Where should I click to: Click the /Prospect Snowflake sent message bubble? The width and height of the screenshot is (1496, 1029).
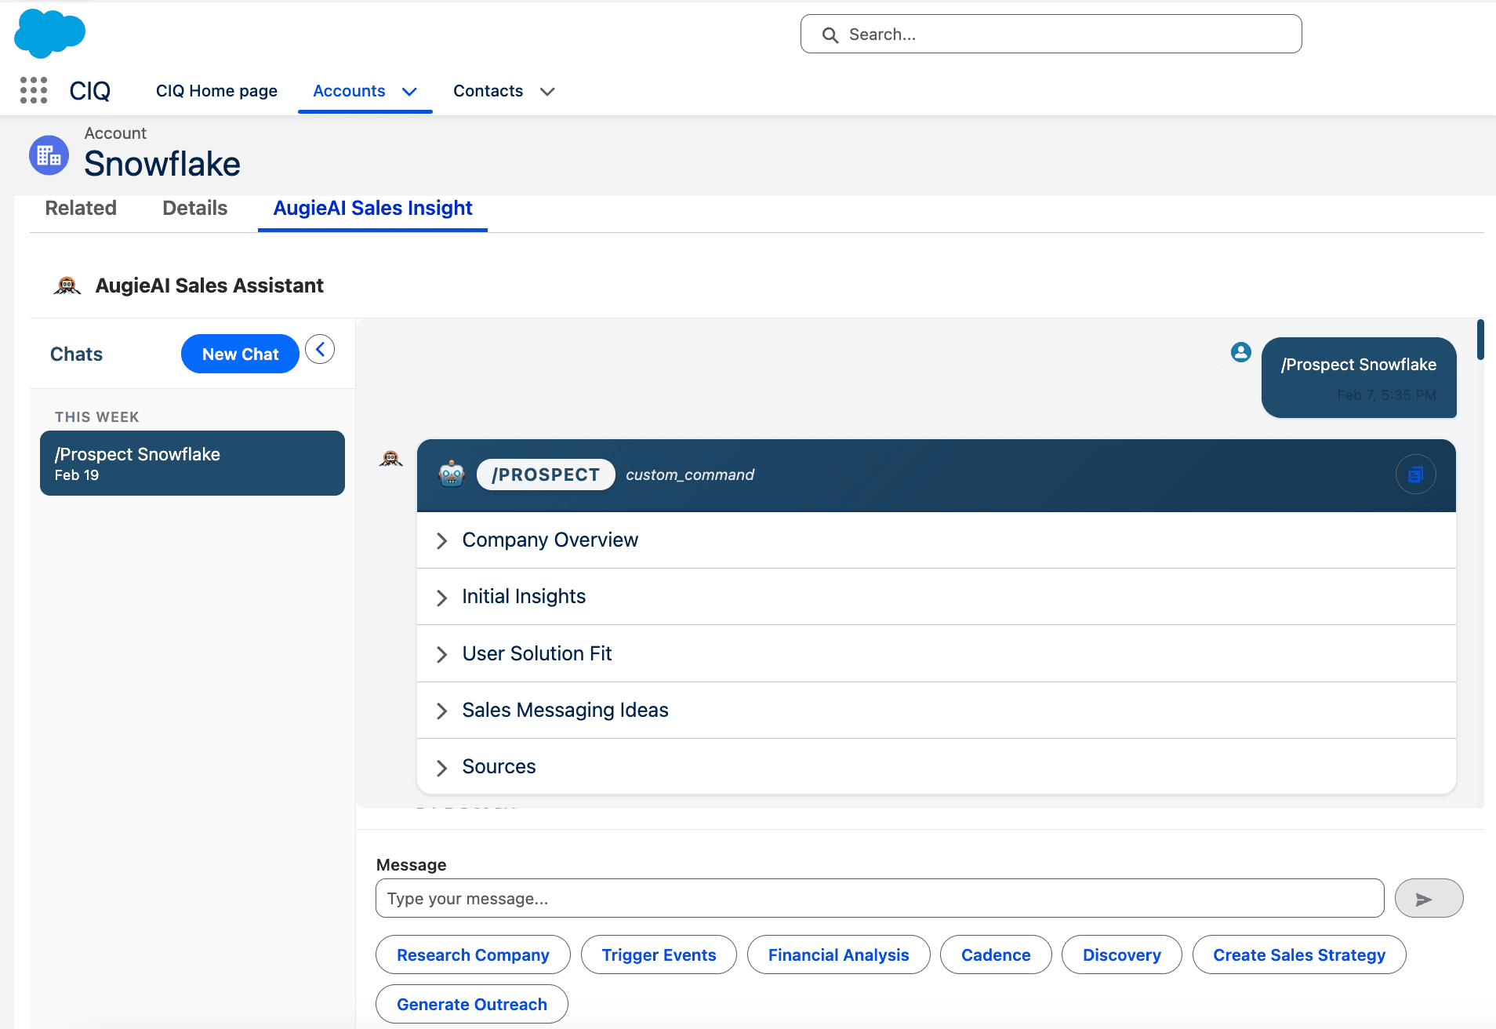point(1359,378)
